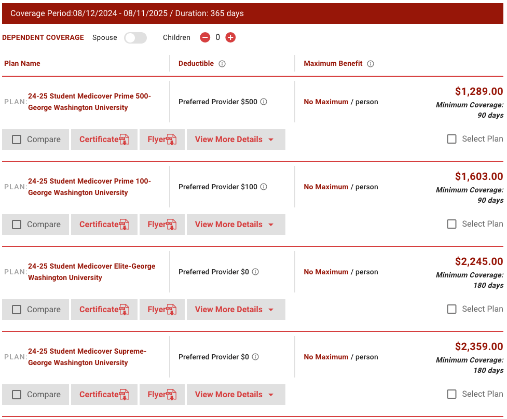Click the $1,603.00 price
Viewport: 507px width, 419px height.
479,176
